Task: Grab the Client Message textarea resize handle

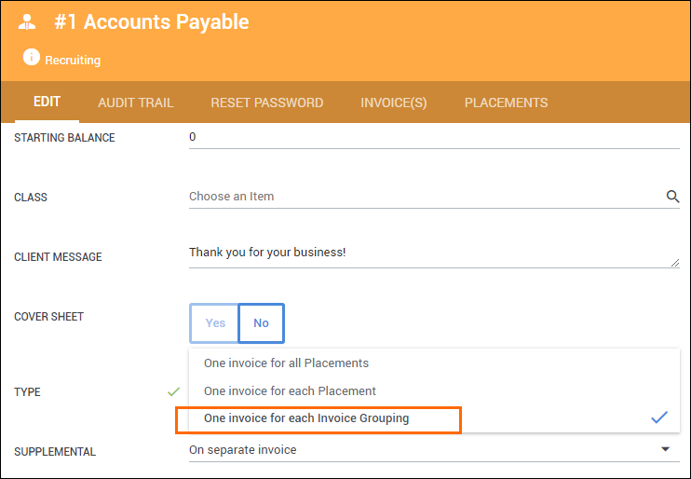Action: pyautogui.click(x=675, y=263)
